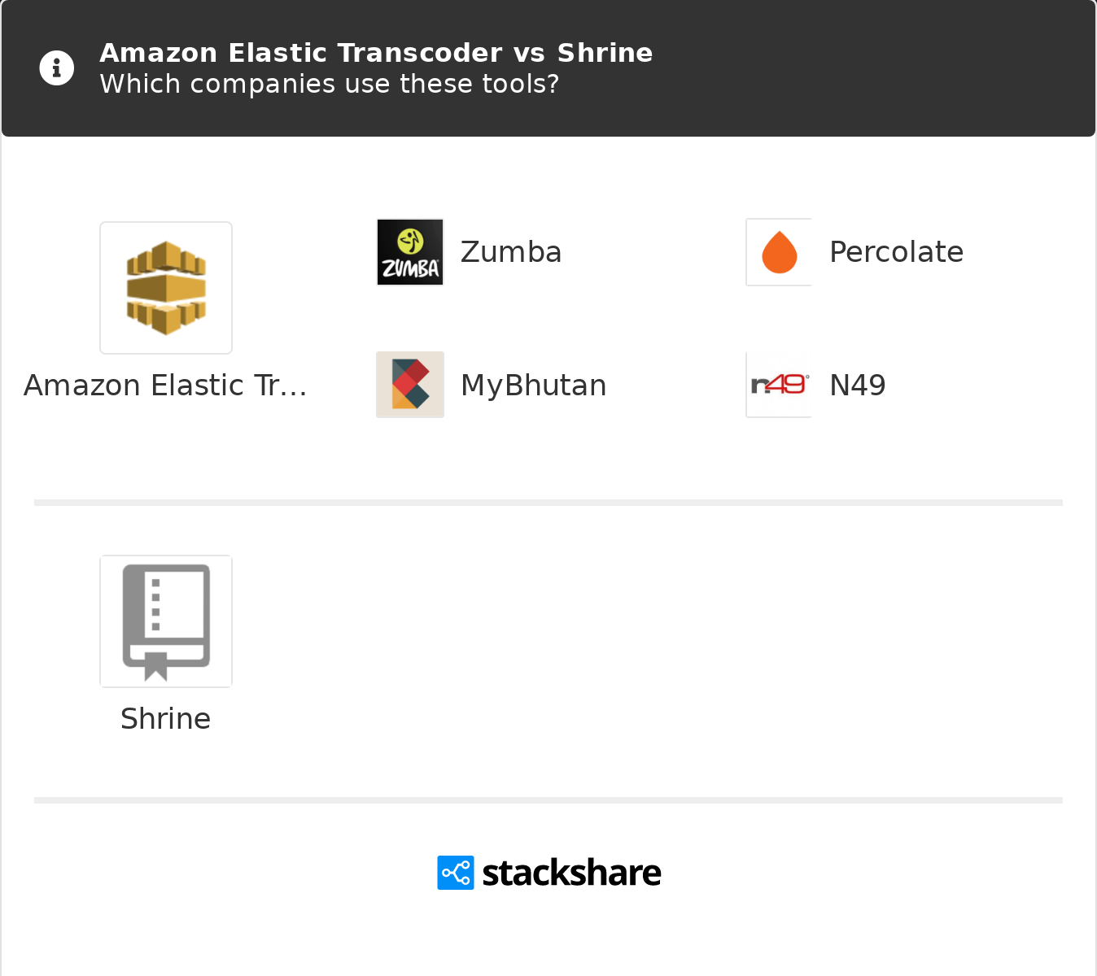Click the info icon in the header

57,68
